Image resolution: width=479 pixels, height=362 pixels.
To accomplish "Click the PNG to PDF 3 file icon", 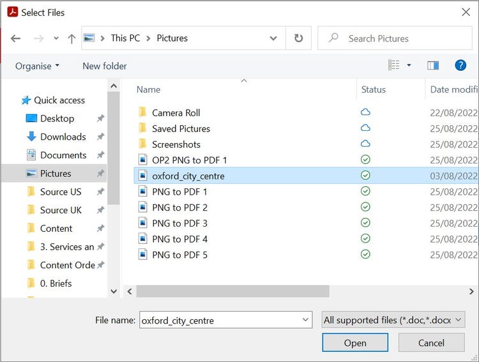I will click(x=143, y=223).
